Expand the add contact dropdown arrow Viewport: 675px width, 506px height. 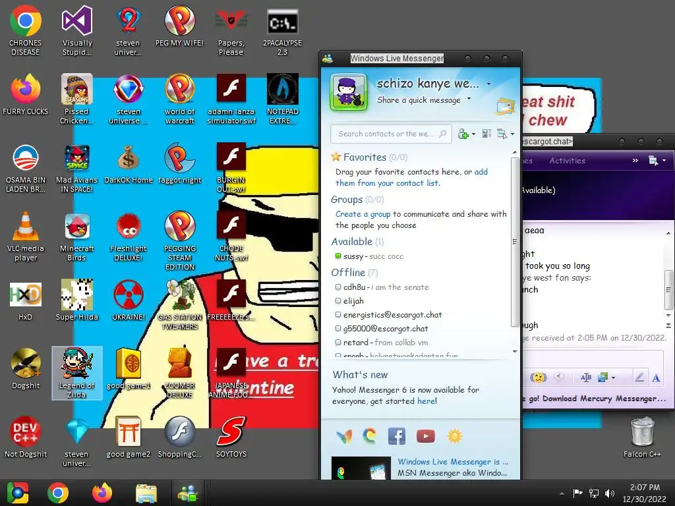473,134
